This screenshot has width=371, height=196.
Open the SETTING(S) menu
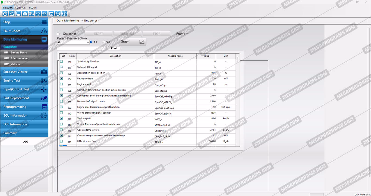(x=21, y=8)
